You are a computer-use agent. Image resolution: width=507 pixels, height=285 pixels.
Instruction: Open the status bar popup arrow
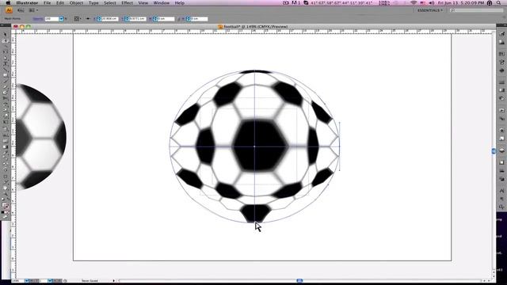point(113,281)
